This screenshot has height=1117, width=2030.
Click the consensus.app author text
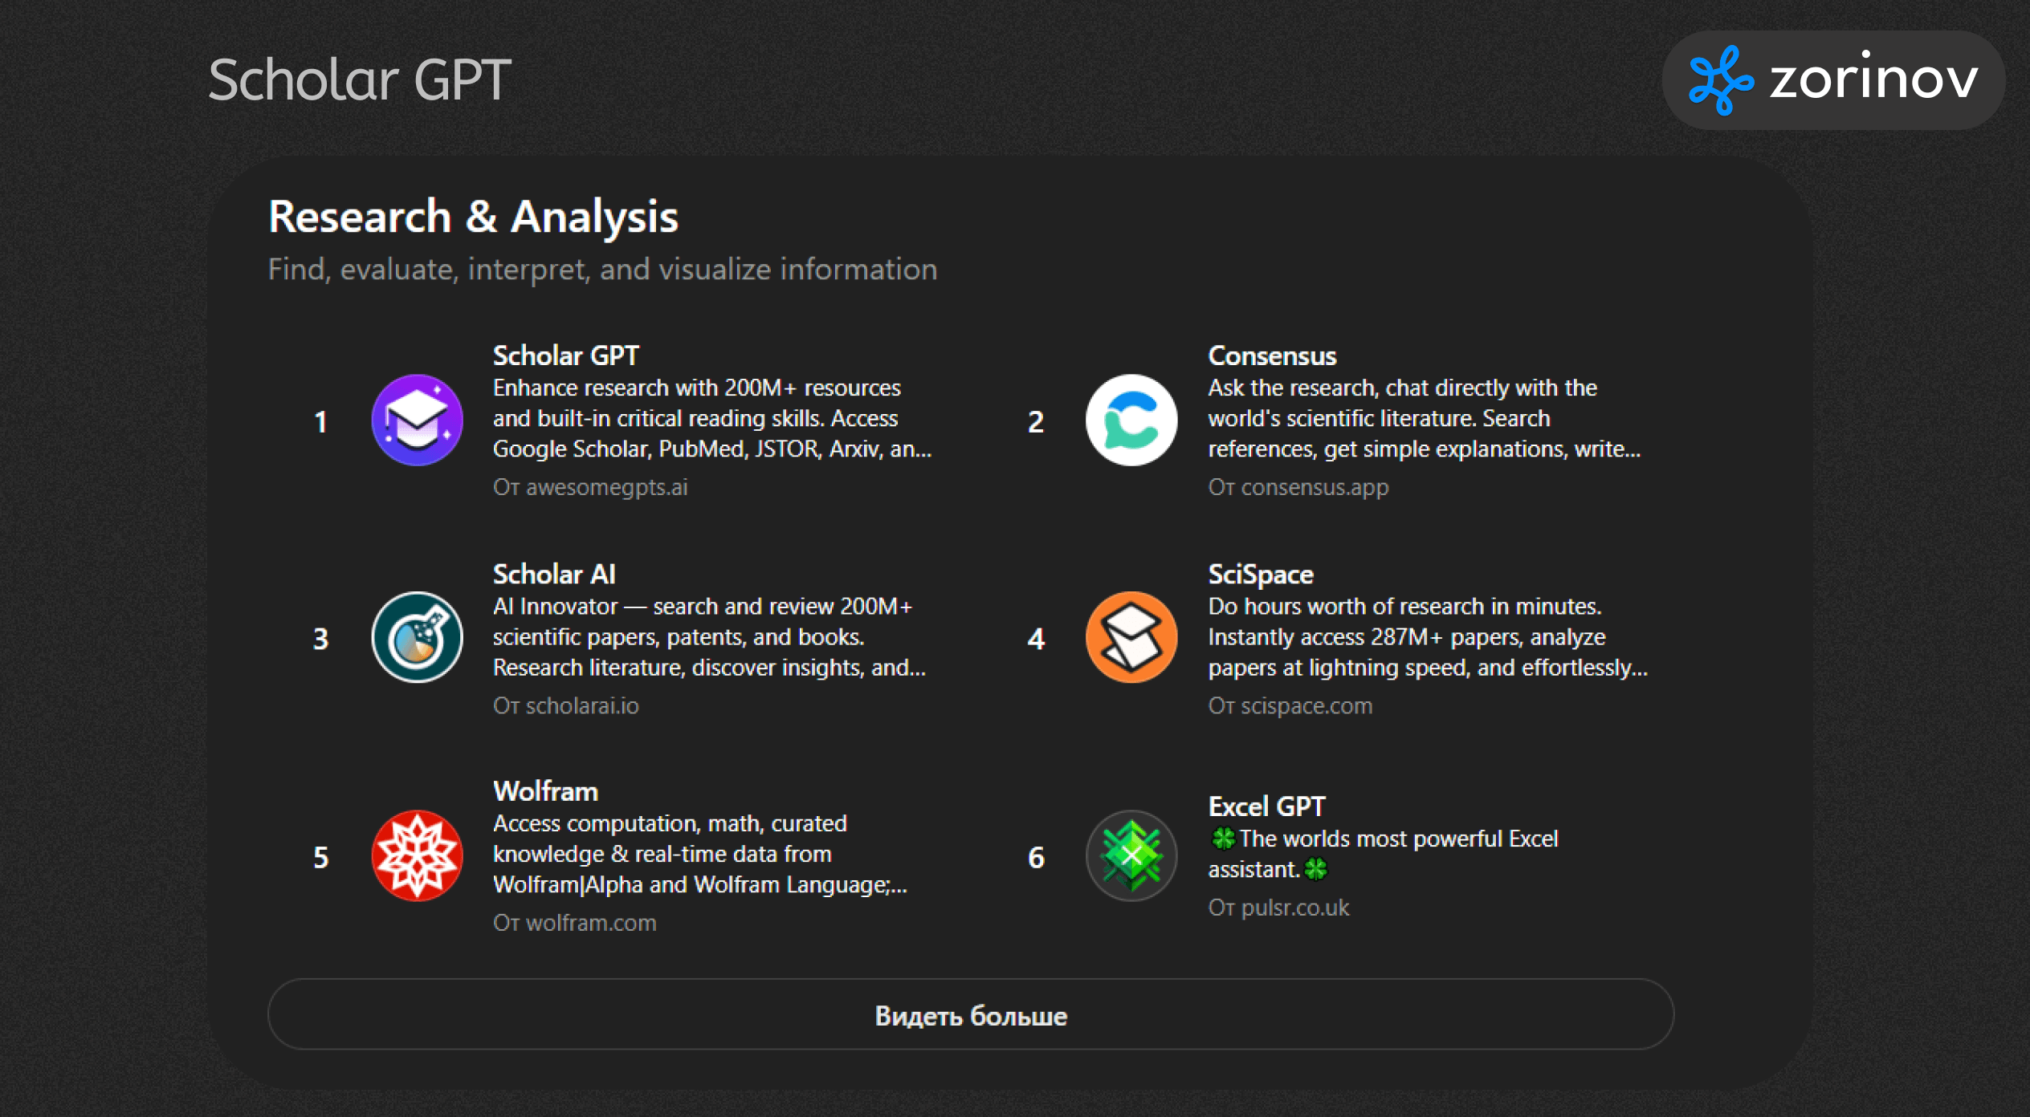point(1298,487)
